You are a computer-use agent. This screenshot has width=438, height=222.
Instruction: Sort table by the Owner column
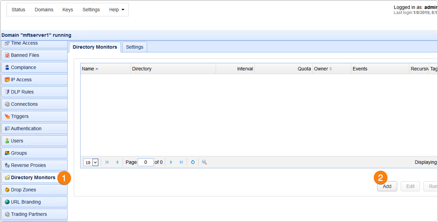(323, 69)
